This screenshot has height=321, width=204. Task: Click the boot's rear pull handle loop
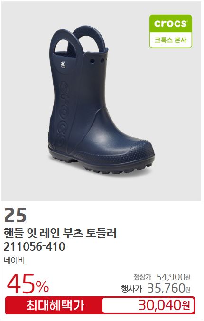[90, 39]
